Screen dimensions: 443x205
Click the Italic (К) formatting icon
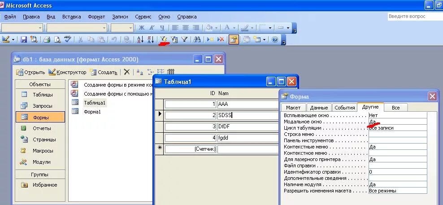click(152, 28)
